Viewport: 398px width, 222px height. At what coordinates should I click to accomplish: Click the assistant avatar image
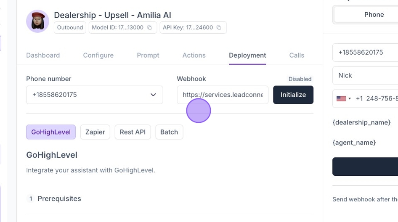pos(37,21)
